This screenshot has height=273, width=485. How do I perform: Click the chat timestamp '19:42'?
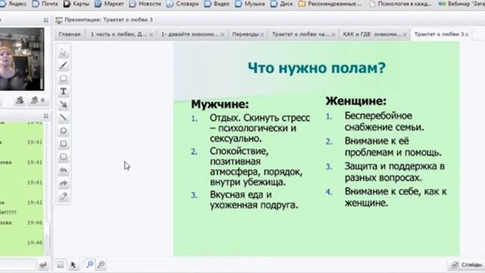coord(35,202)
